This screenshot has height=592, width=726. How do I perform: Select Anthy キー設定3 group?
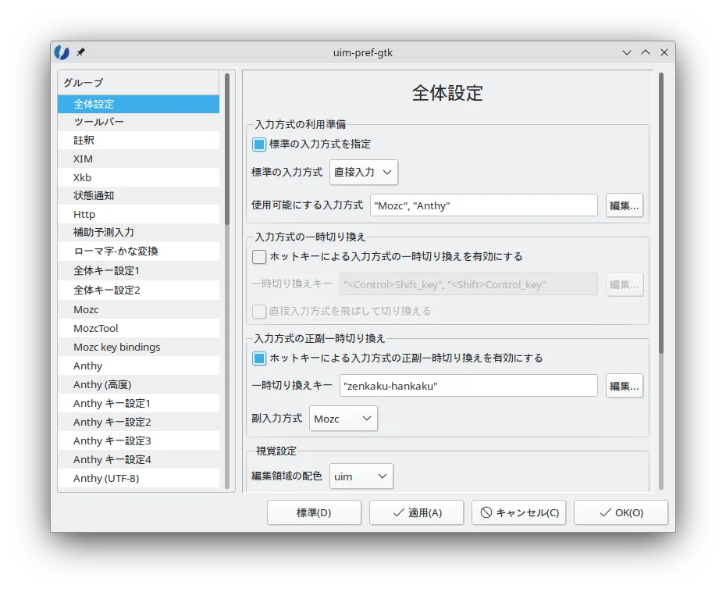(x=138, y=441)
